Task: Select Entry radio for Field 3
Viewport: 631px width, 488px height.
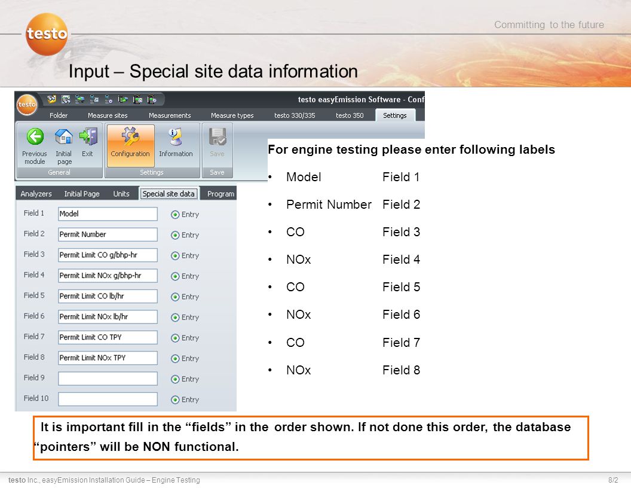Action: (174, 256)
